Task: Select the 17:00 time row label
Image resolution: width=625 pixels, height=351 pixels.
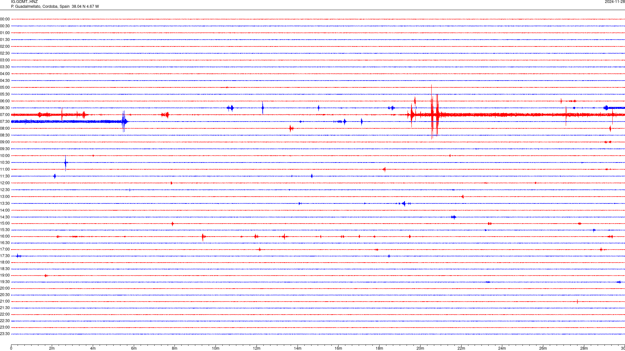Action: tap(5, 249)
